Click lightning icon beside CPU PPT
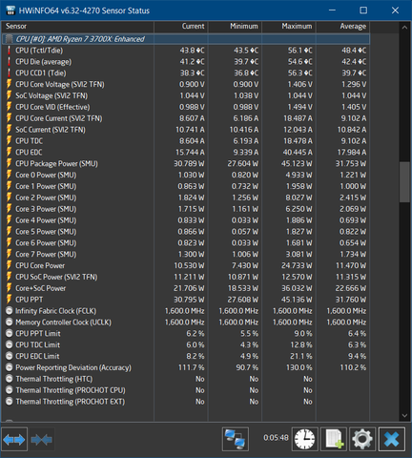 10,300
